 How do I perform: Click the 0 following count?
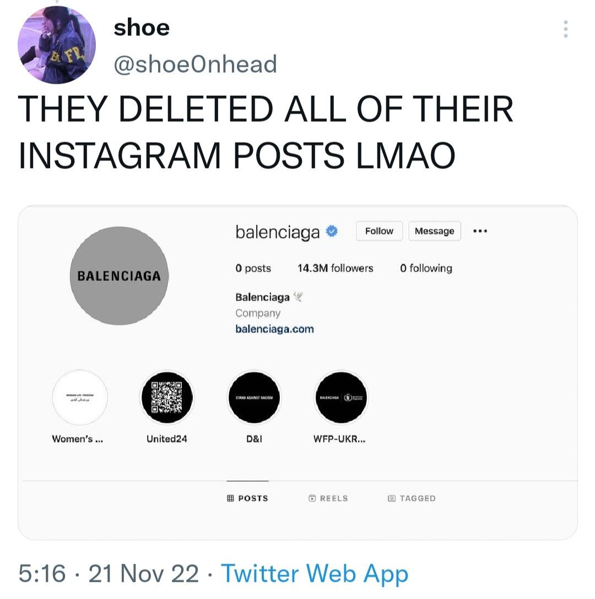click(x=426, y=268)
